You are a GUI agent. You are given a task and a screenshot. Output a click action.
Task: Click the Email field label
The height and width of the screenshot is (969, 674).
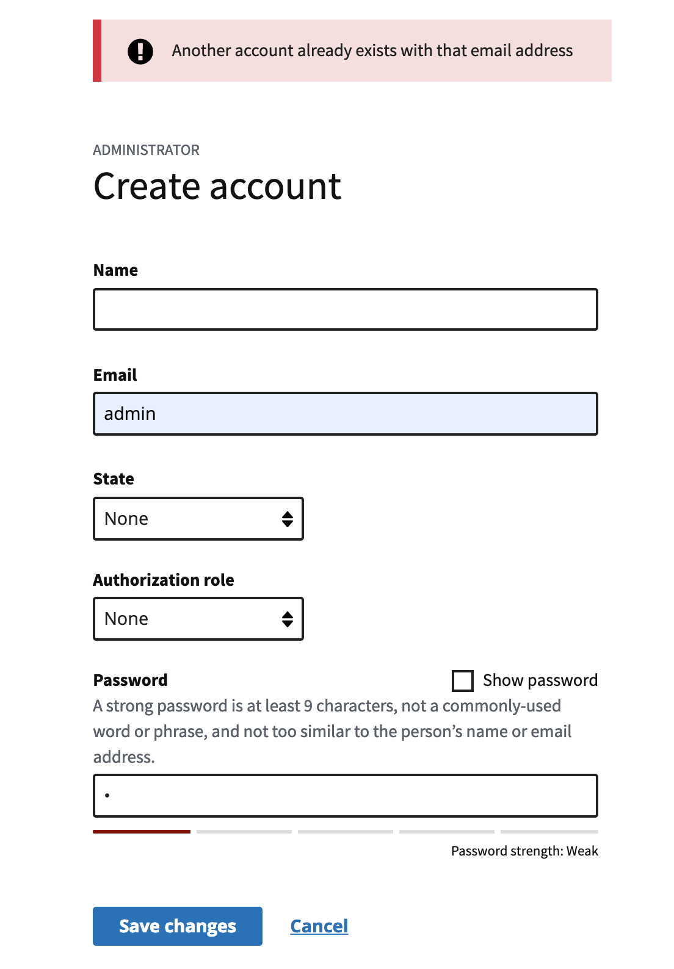point(115,375)
